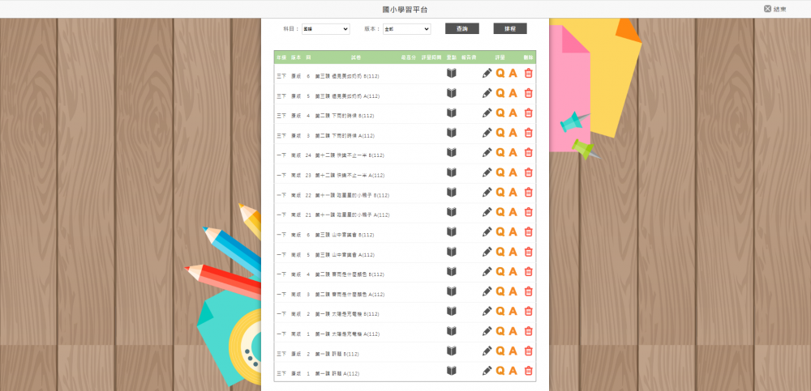Viewport: 811px width, 391px height.
Task: Open the 科目 subject dropdown
Action: pos(325,29)
